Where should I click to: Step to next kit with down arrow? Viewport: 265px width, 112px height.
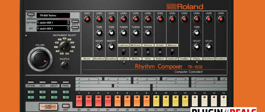click(x=68, y=30)
